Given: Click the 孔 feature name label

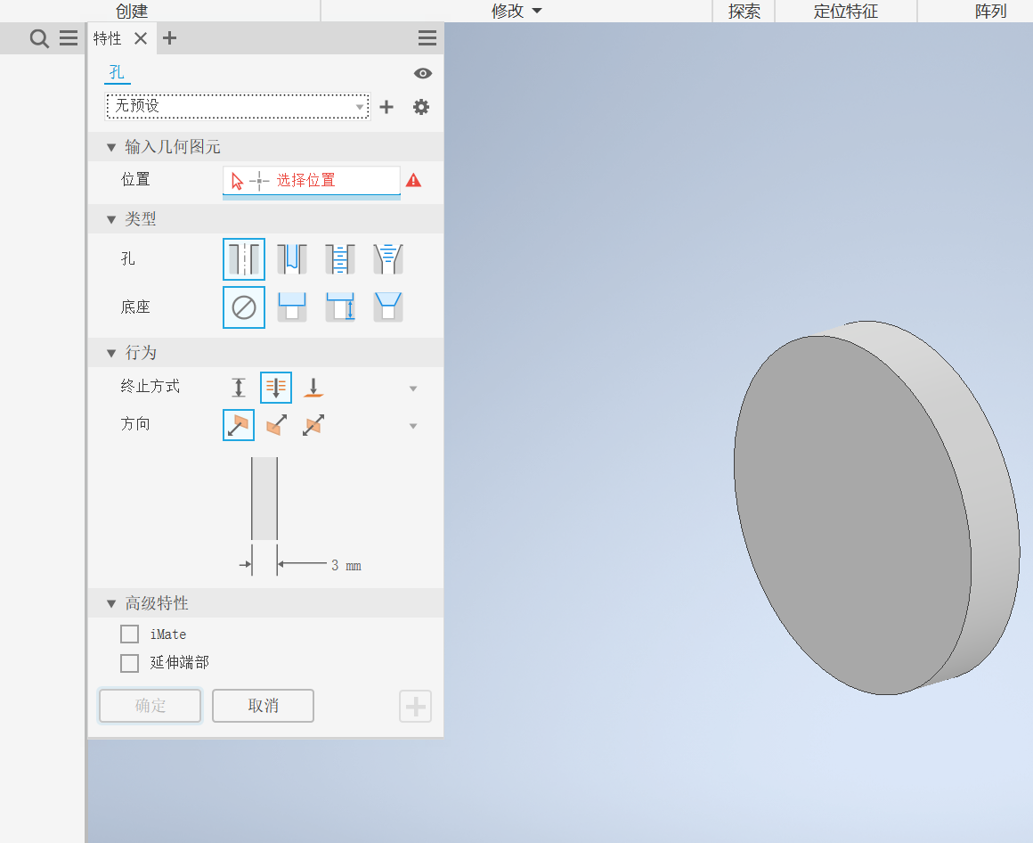Looking at the screenshot, I should point(118,72).
